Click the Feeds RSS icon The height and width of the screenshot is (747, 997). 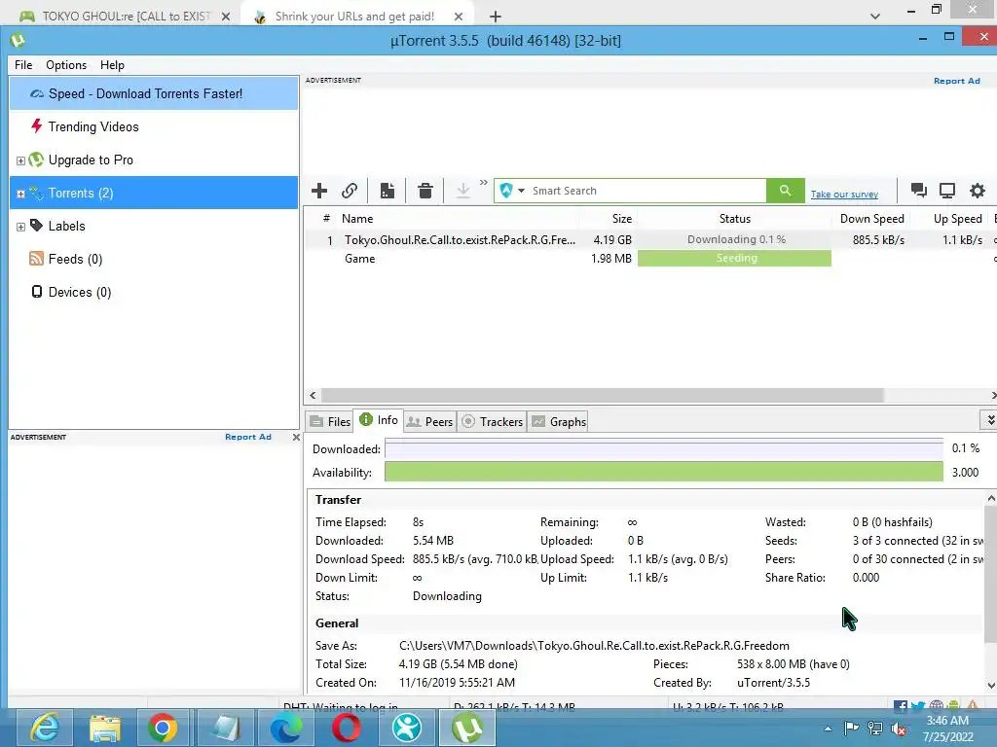[36, 259]
